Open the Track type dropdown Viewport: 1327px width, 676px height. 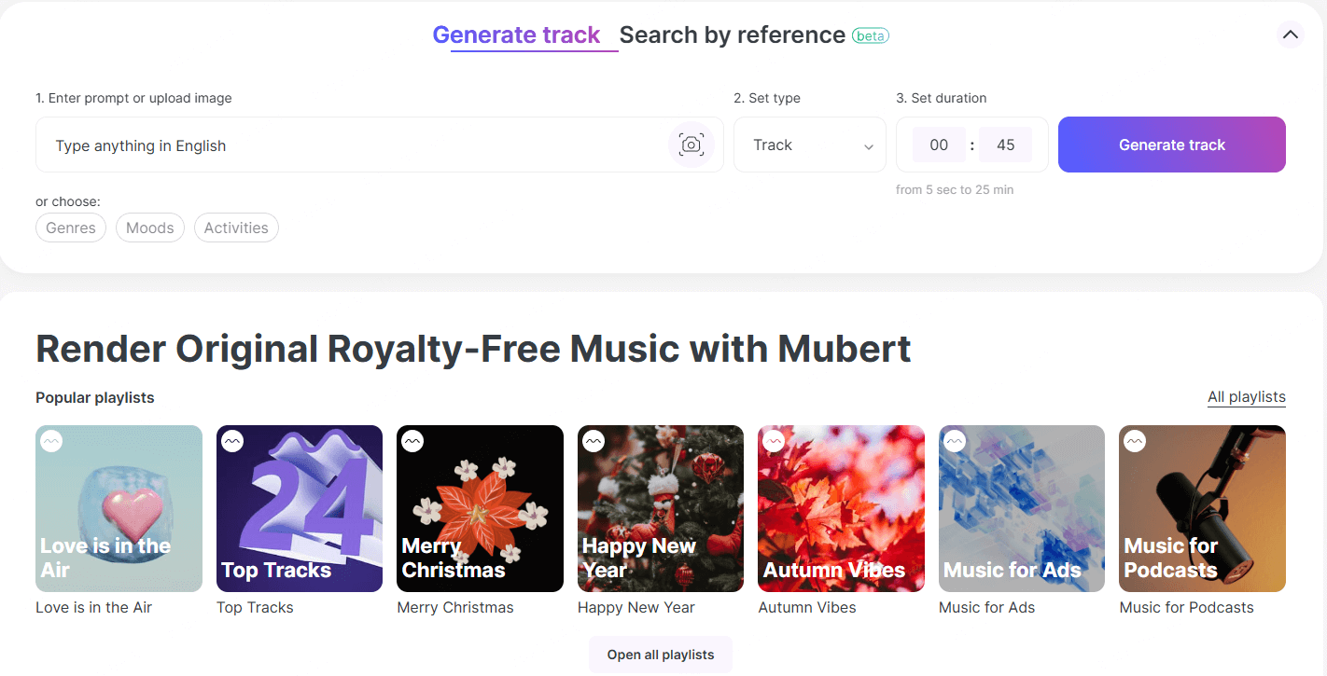click(x=809, y=145)
